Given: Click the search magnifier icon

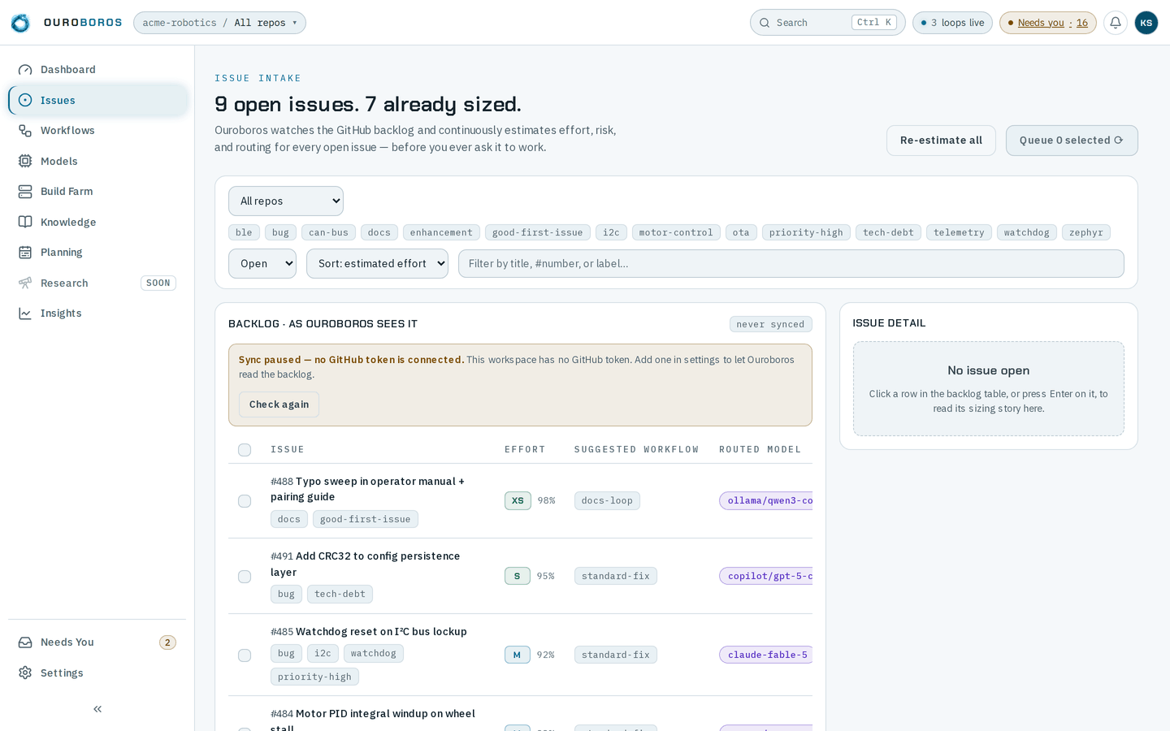Looking at the screenshot, I should [x=765, y=23].
